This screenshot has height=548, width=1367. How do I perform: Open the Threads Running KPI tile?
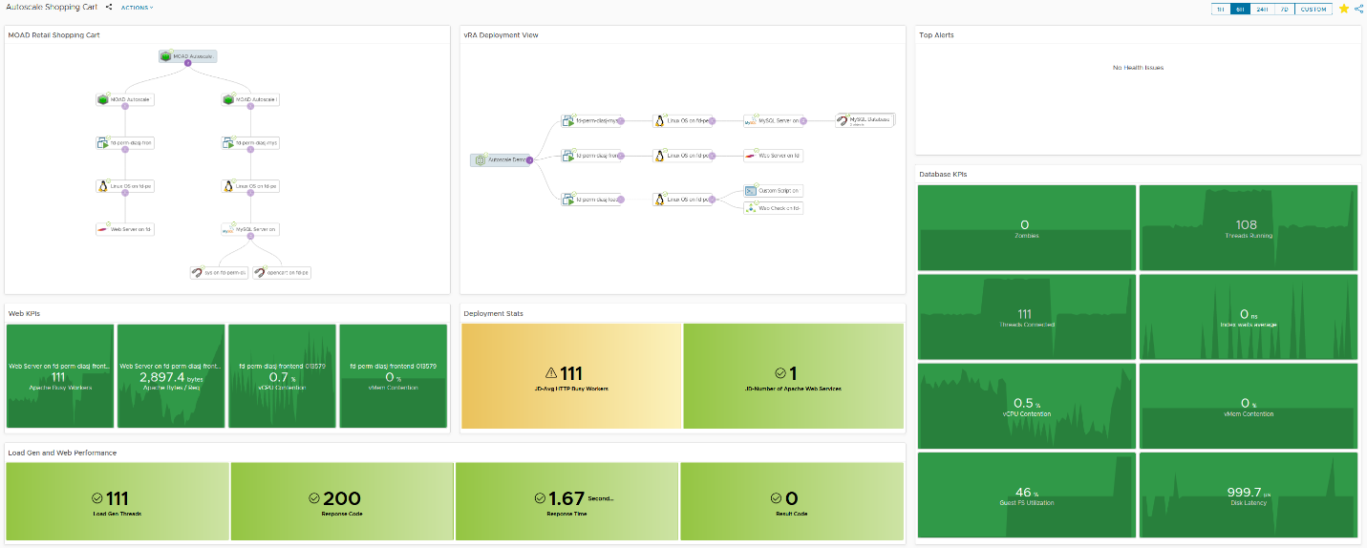click(1249, 228)
